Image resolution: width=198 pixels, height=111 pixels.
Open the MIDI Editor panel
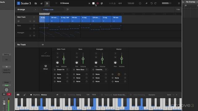click(45, 54)
